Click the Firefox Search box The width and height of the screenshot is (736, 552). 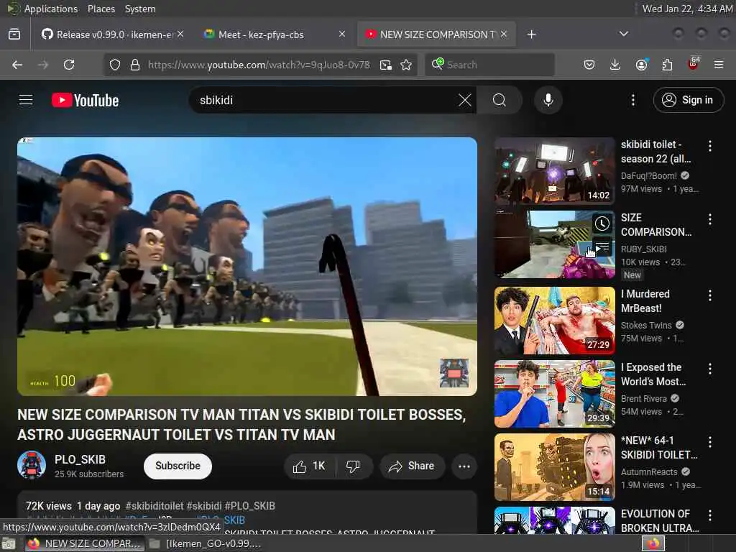(489, 65)
